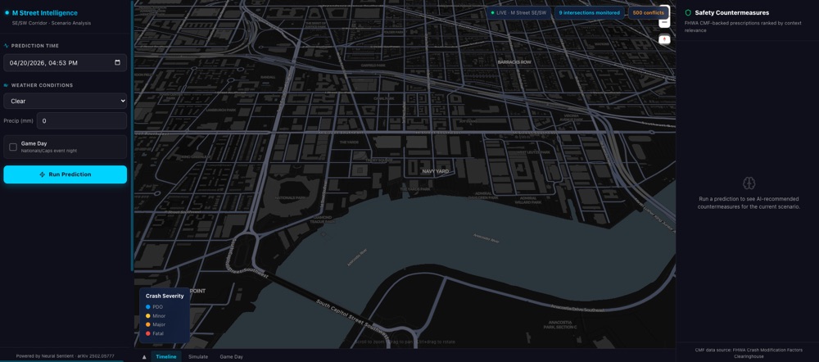The width and height of the screenshot is (819, 362).
Task: Click the Safety Countermeasures shield icon
Action: (x=688, y=13)
